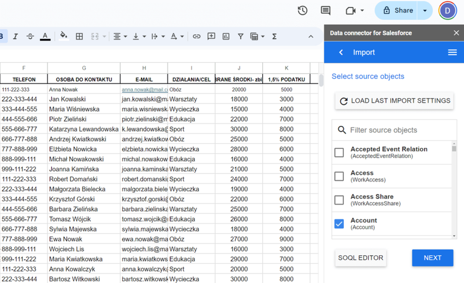Select column F header
Screen dimensions: 464x283
24,68
